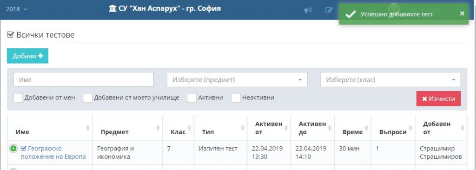
Task: Toggle the Неактивни checkbox
Action: (x=236, y=98)
